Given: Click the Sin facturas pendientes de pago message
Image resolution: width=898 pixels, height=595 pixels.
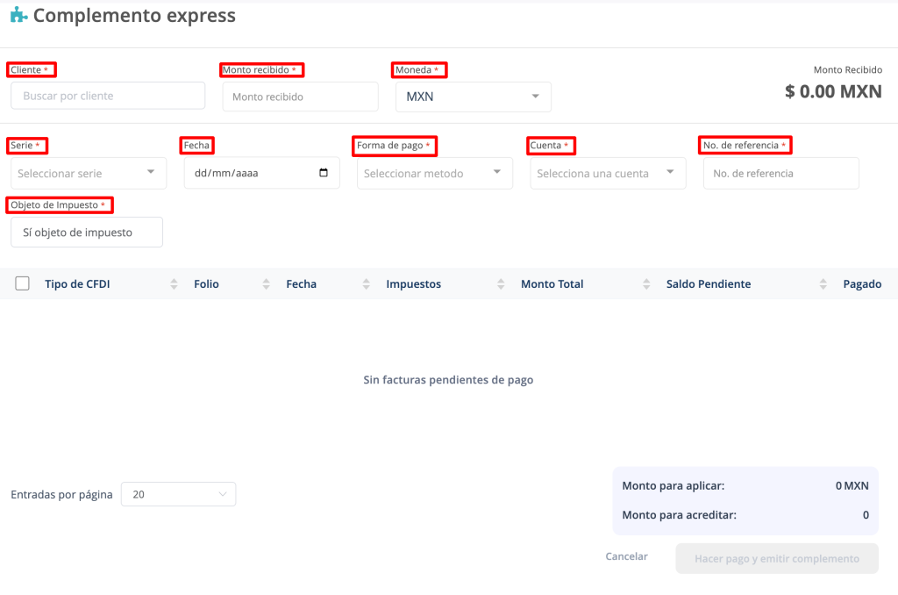Looking at the screenshot, I should pos(448,379).
